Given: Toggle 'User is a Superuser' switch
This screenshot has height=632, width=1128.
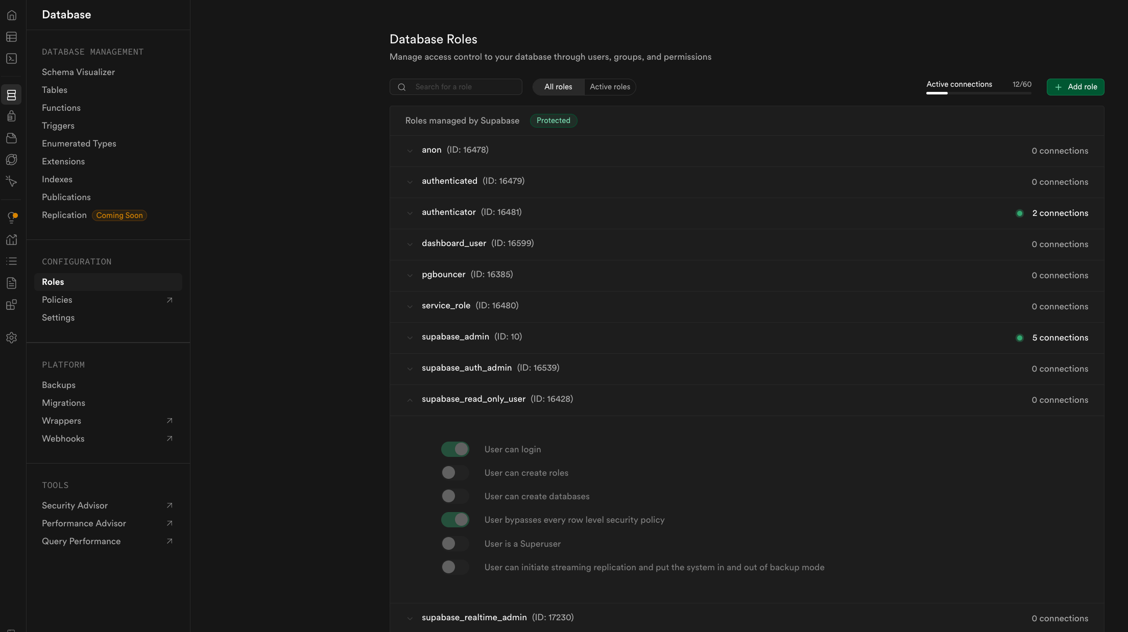Looking at the screenshot, I should (454, 544).
